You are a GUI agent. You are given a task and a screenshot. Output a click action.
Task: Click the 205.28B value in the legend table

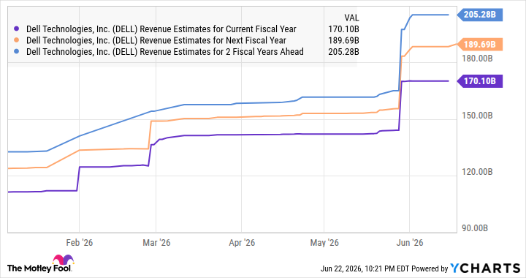[343, 52]
